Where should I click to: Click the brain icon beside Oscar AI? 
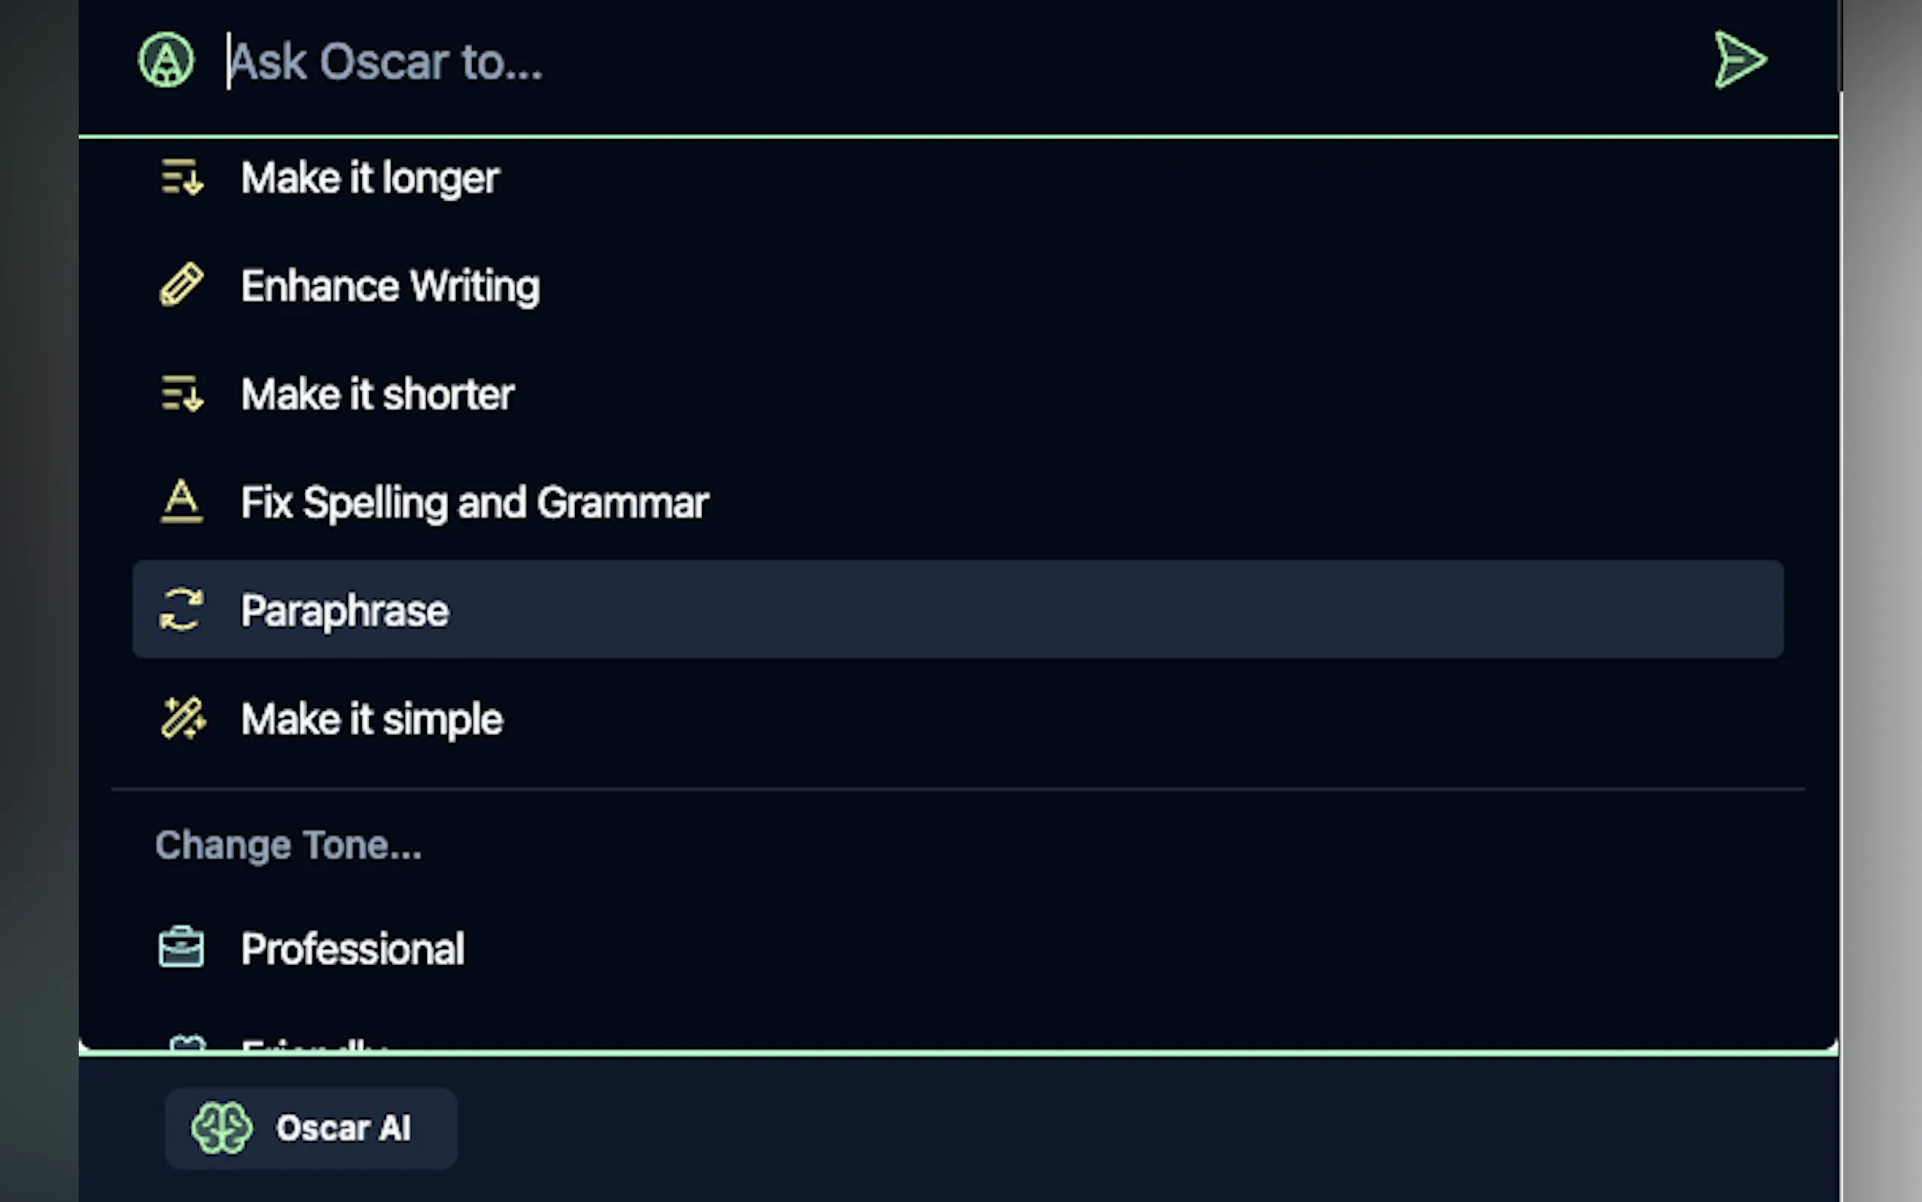pyautogui.click(x=222, y=1127)
